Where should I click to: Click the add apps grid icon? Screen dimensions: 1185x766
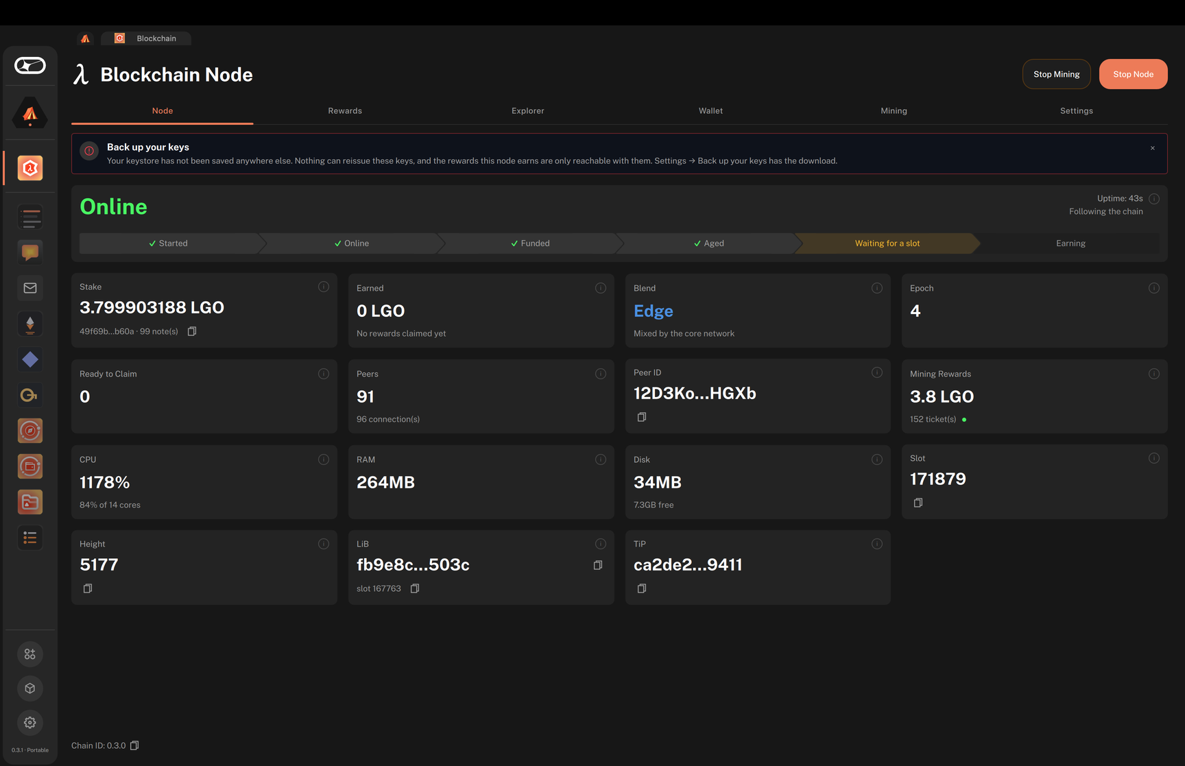click(30, 654)
